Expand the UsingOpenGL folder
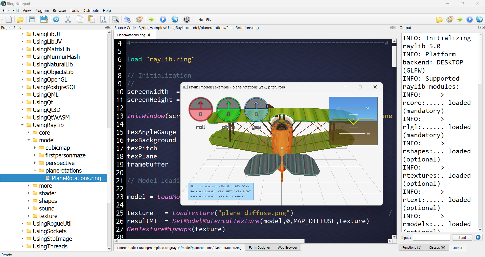485x257 pixels. coord(22,79)
